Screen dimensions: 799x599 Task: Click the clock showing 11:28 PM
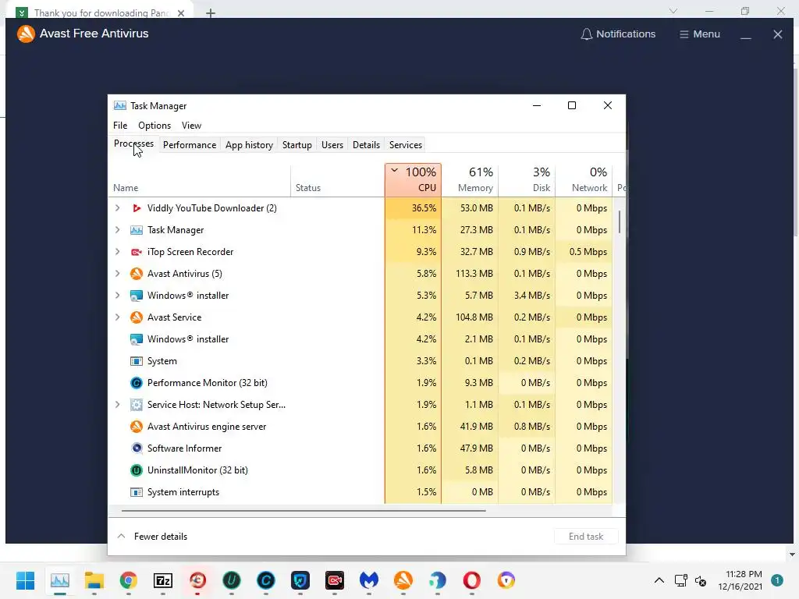point(744,574)
